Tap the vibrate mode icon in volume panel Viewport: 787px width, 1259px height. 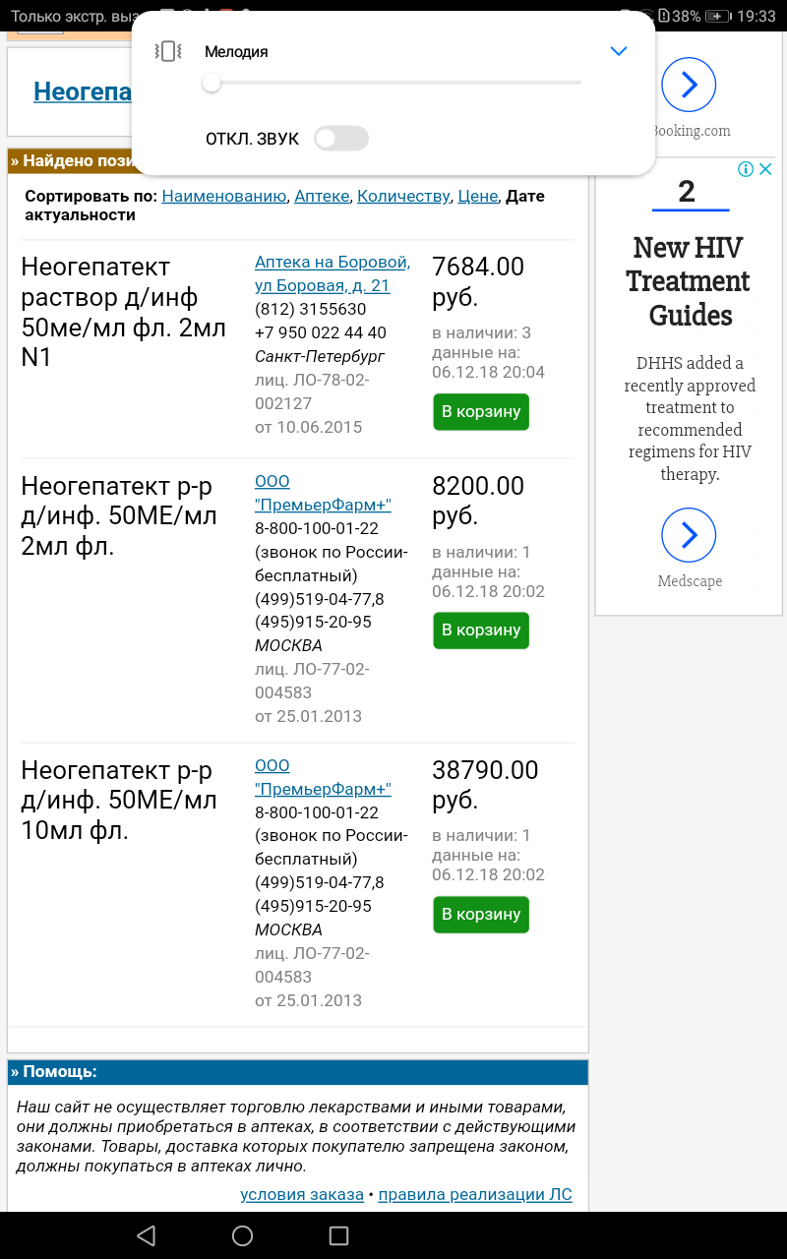point(168,52)
